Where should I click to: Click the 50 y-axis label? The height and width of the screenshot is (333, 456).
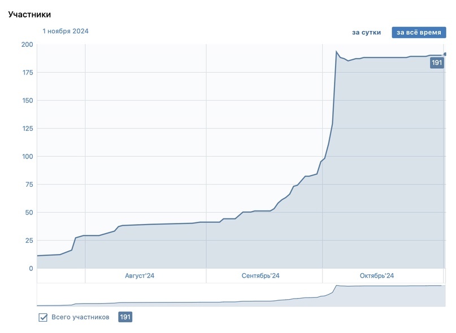point(29,212)
